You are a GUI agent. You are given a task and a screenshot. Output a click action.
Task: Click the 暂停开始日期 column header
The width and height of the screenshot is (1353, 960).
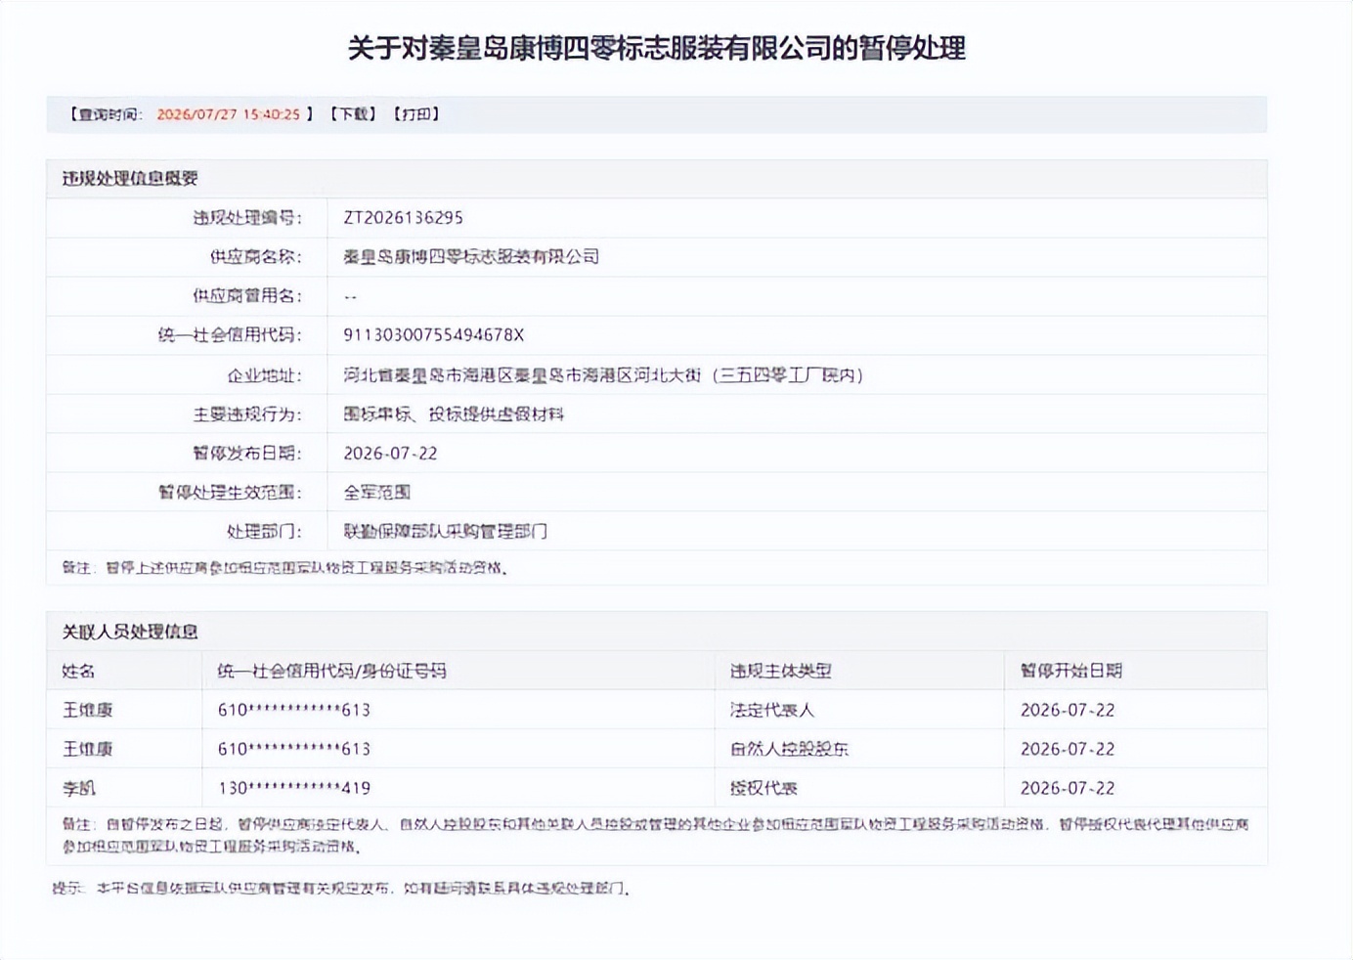1071,671
